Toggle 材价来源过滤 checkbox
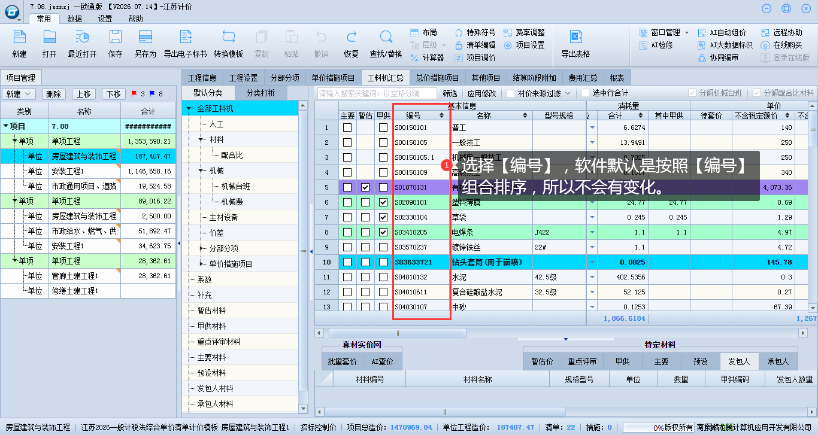The height and width of the screenshot is (435, 818). 510,93
